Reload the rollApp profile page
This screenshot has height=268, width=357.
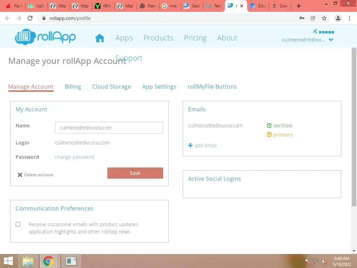30,18
